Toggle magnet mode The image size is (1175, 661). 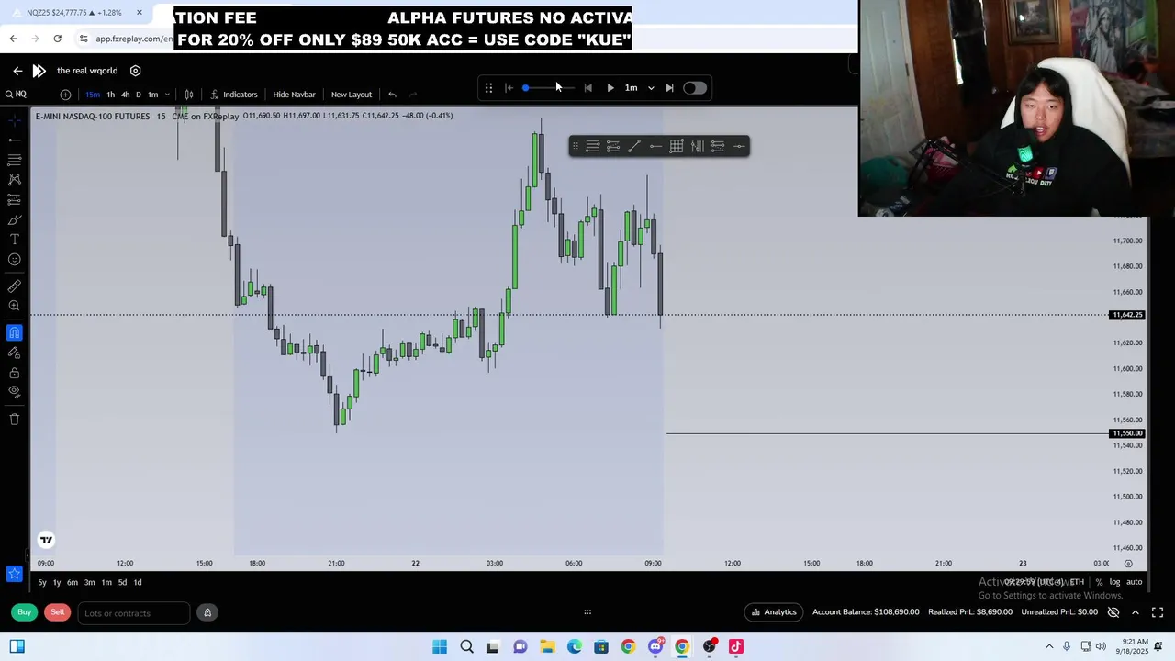(15, 332)
